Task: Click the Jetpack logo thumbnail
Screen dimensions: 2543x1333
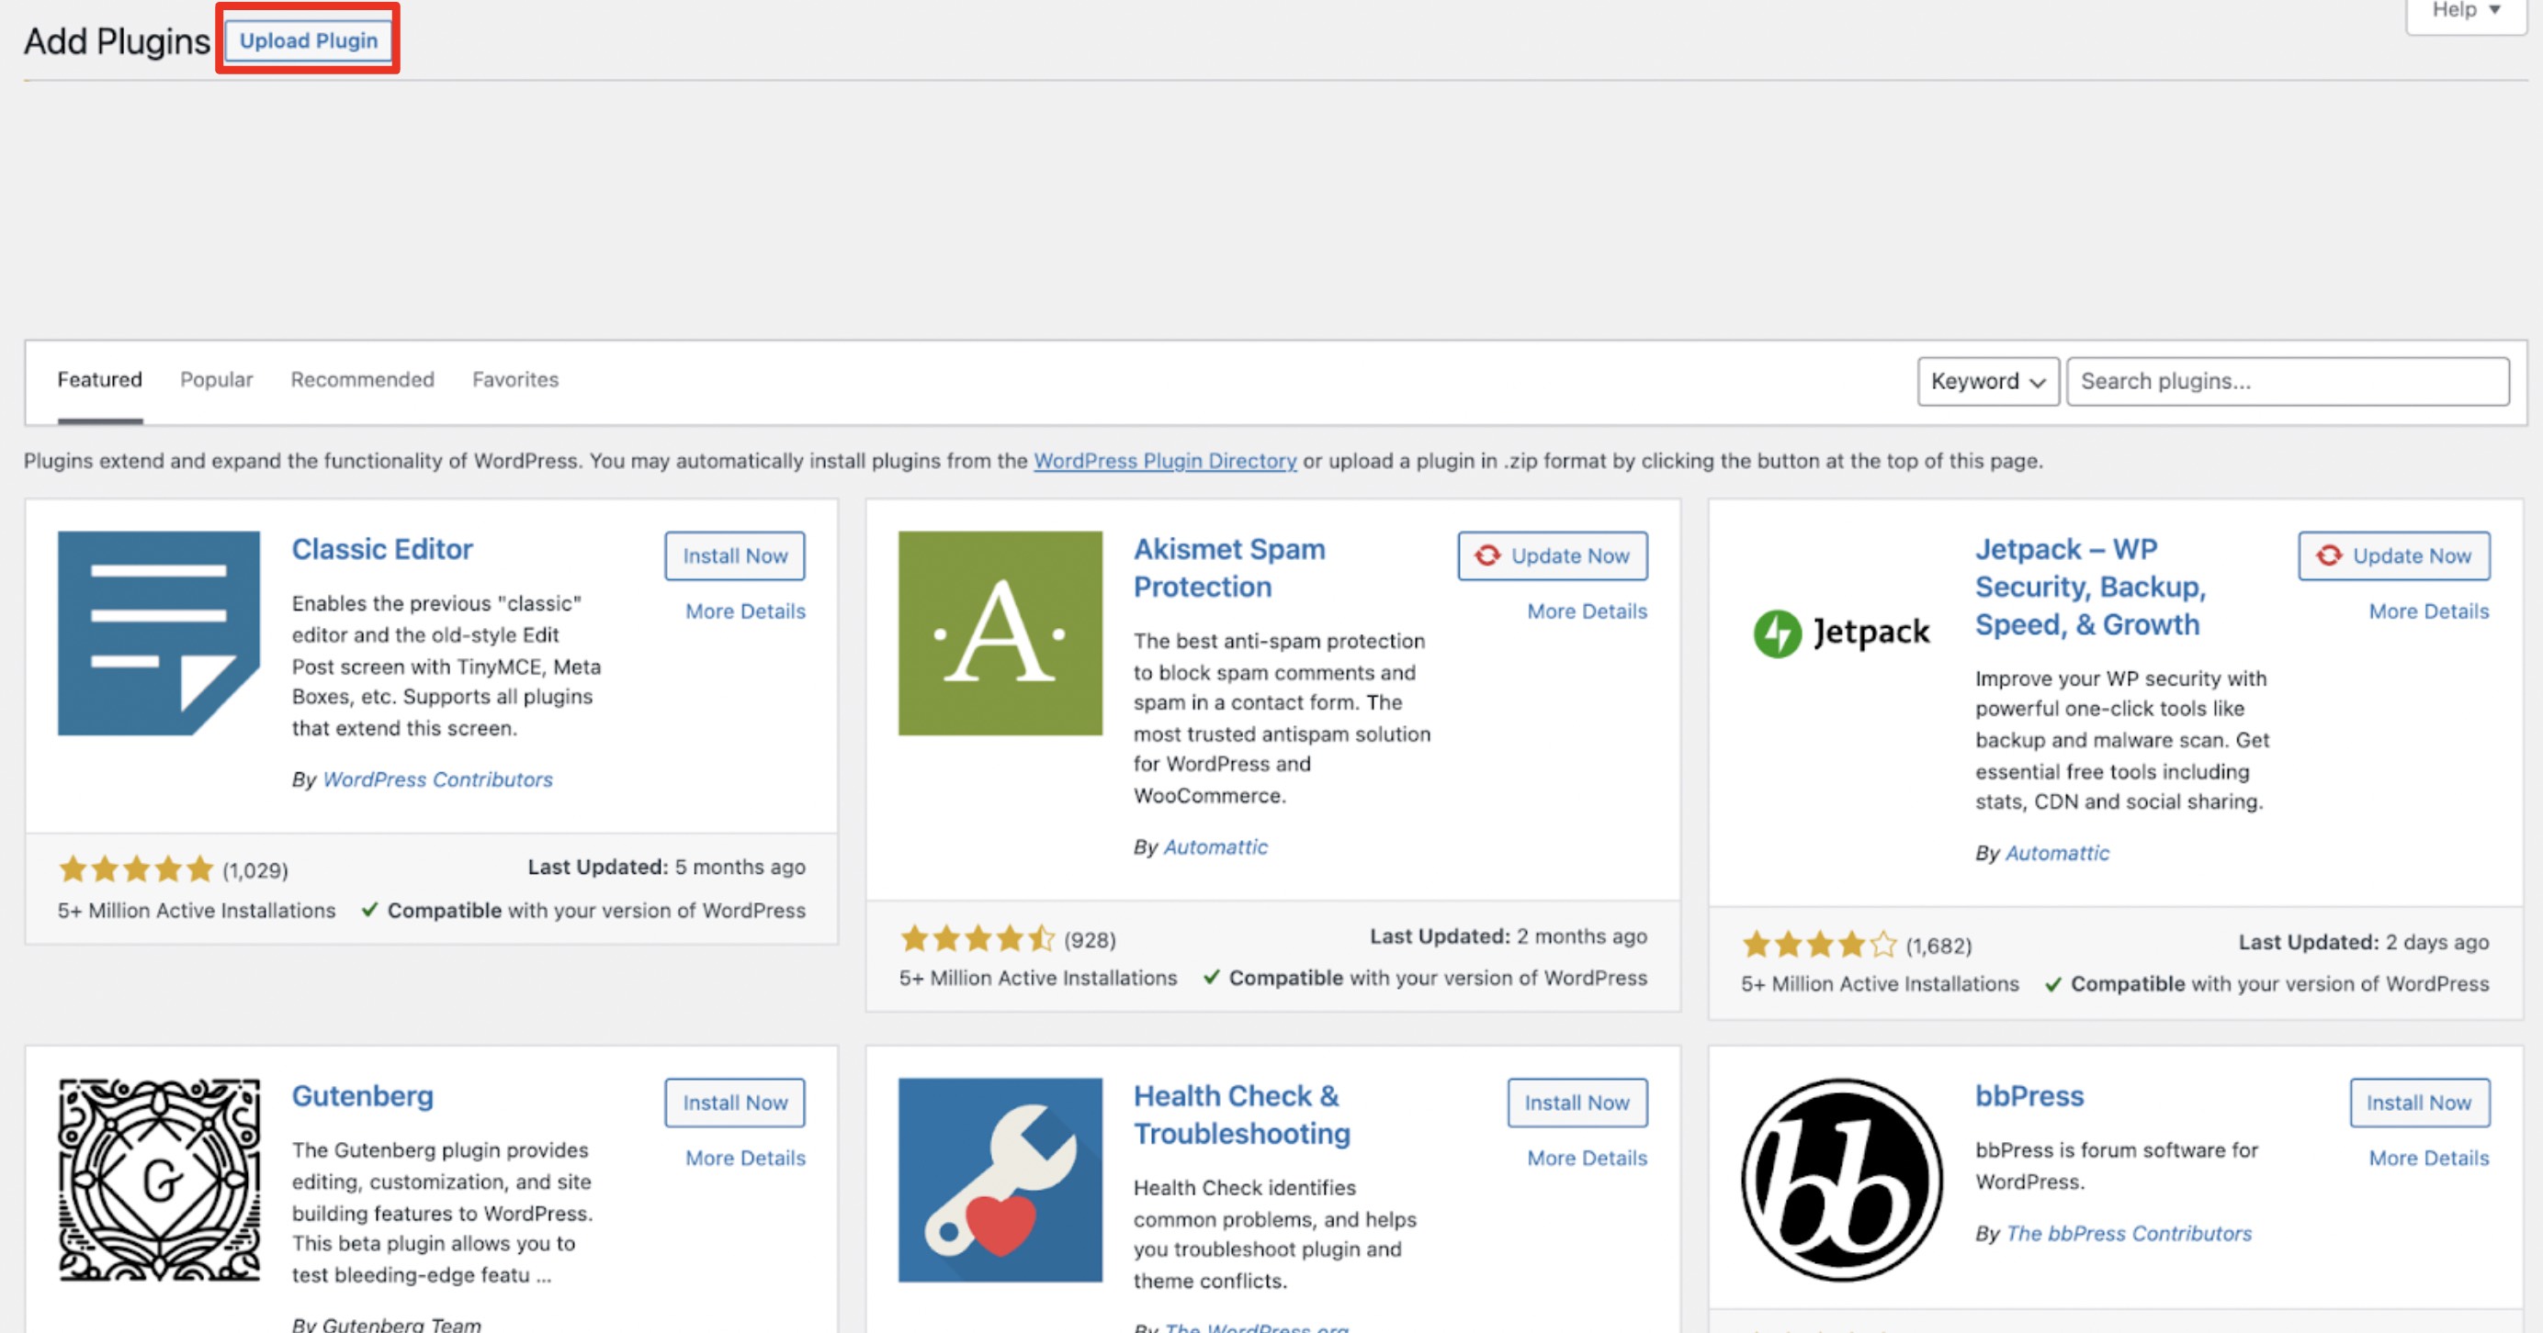Action: [1841, 633]
